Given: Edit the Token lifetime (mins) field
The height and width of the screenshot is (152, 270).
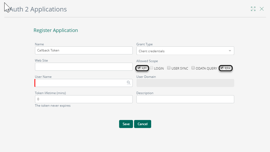Looking at the screenshot, I should tap(84, 99).
